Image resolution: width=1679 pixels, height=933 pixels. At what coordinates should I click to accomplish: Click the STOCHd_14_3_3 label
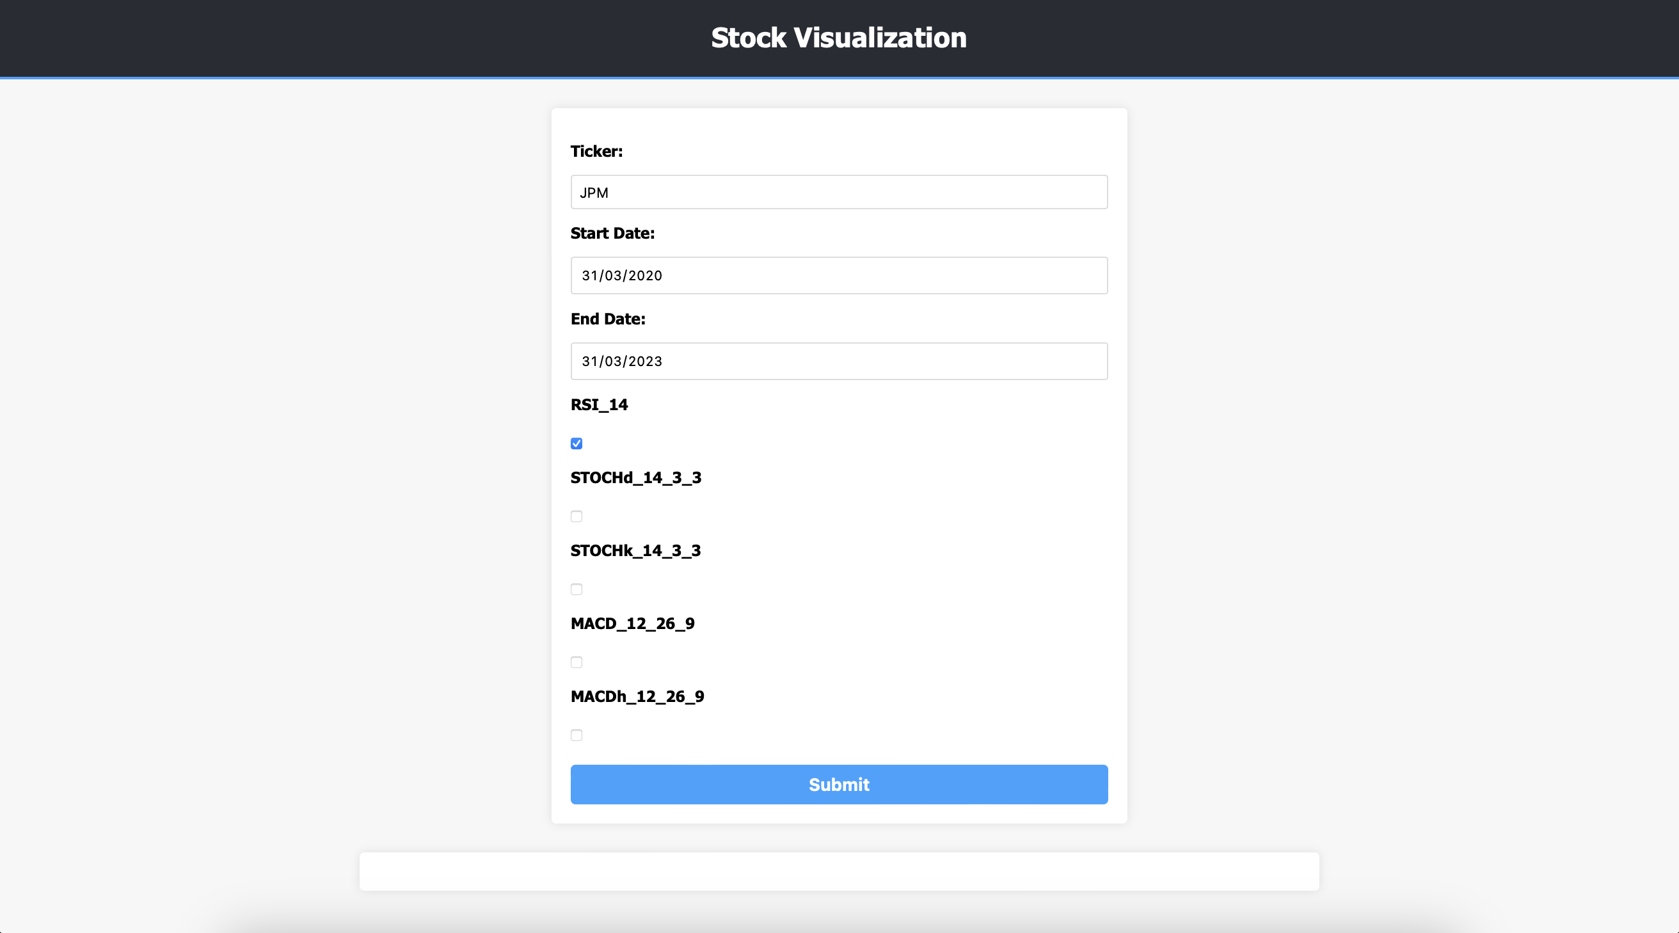coord(636,477)
